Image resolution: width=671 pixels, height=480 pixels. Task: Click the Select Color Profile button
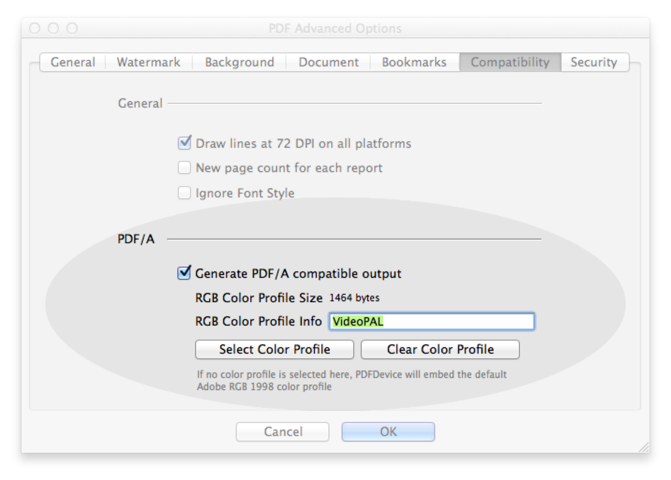click(275, 349)
